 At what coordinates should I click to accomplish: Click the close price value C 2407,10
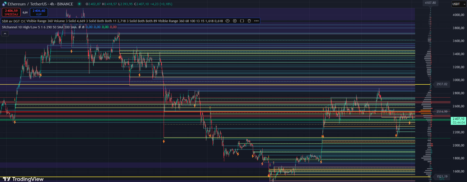[141, 4]
